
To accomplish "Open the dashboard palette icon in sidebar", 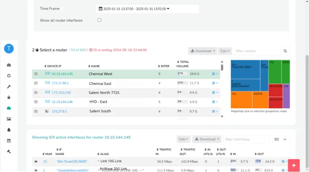I will 9,65.
